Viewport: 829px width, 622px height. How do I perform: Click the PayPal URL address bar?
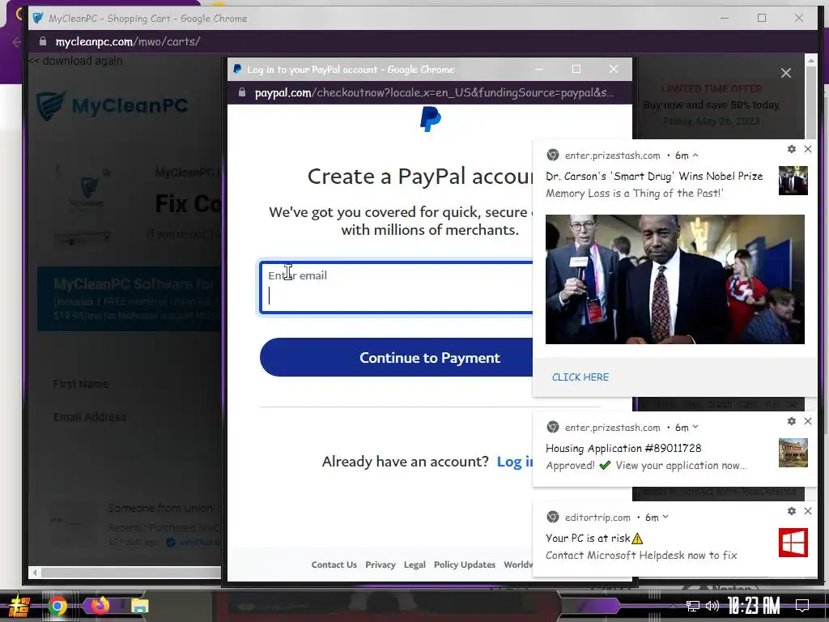[434, 92]
